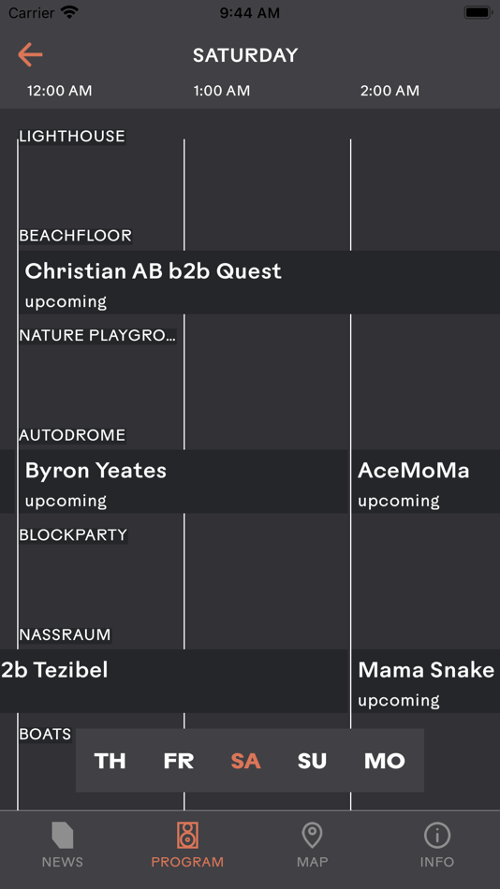Switch to Sunday (SU) schedule
500x889 pixels.
pos(312,760)
